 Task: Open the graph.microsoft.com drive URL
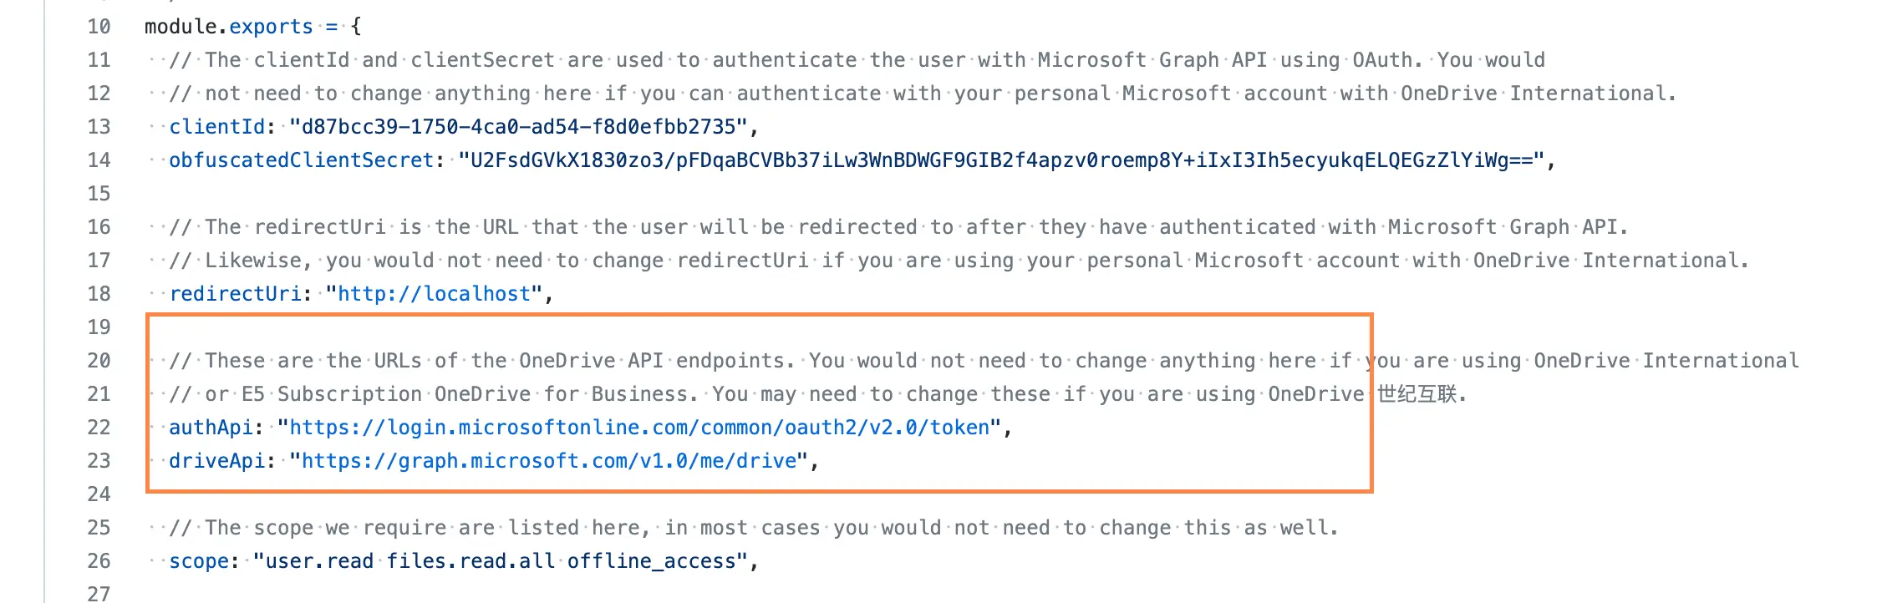(549, 461)
